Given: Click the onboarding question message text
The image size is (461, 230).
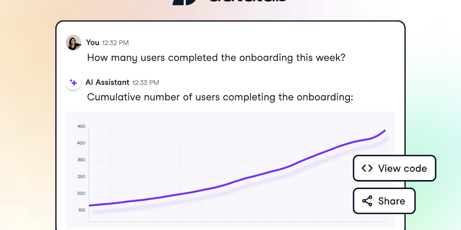Looking at the screenshot, I should pos(216,58).
